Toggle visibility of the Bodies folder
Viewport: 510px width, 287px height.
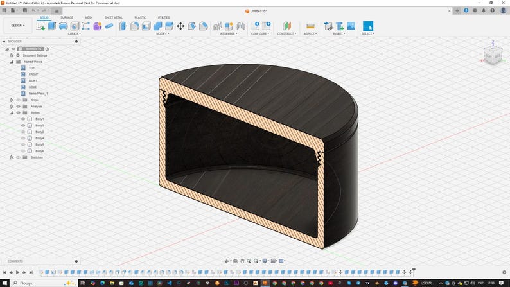(x=18, y=113)
